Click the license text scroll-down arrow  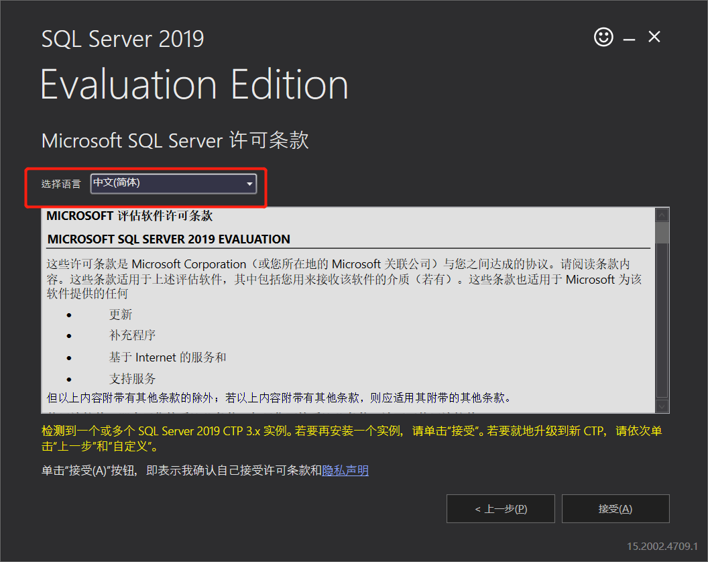[662, 406]
